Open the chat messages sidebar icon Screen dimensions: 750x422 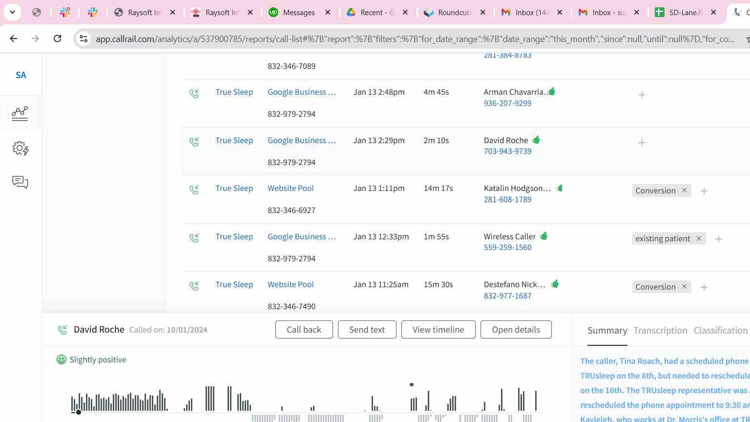(20, 182)
